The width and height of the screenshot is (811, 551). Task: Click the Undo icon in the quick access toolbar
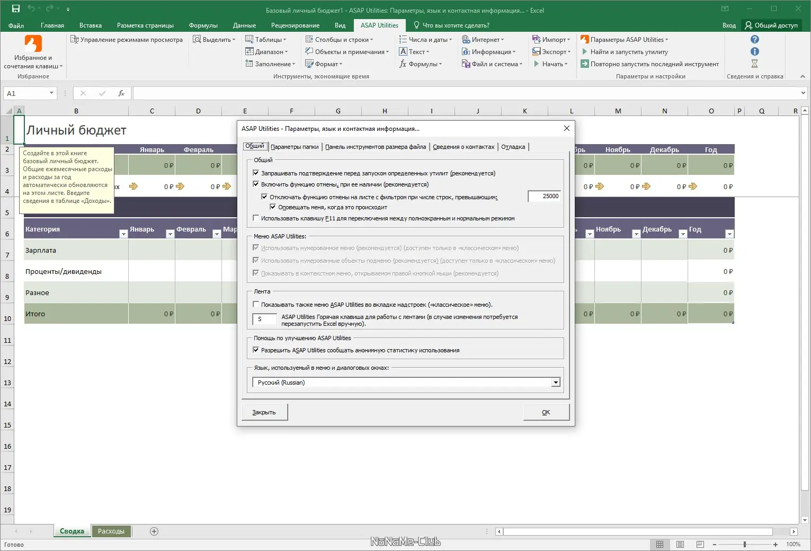pyautogui.click(x=31, y=8)
